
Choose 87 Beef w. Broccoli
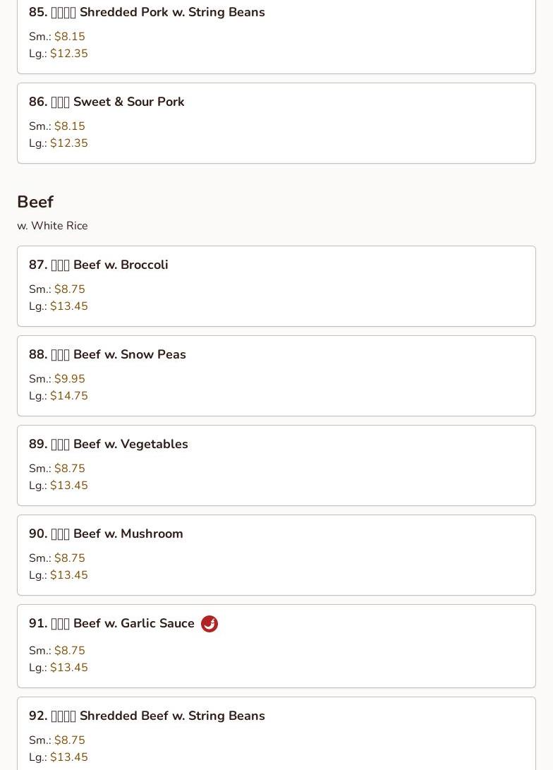99,265
